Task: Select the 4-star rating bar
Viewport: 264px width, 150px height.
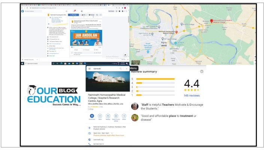Action: (x=155, y=83)
